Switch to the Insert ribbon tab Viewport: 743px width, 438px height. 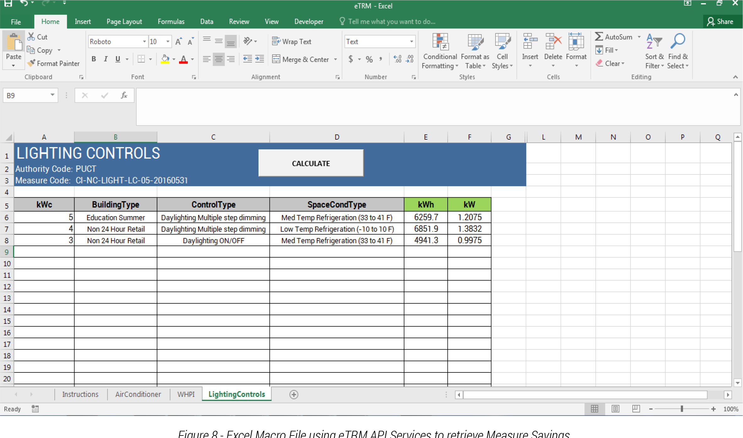83,22
